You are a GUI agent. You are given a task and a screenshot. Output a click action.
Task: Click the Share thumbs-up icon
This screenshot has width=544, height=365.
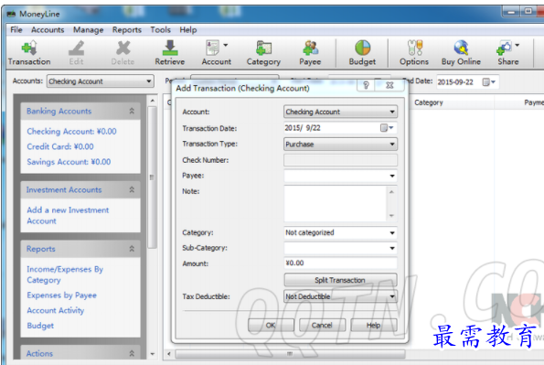(504, 48)
